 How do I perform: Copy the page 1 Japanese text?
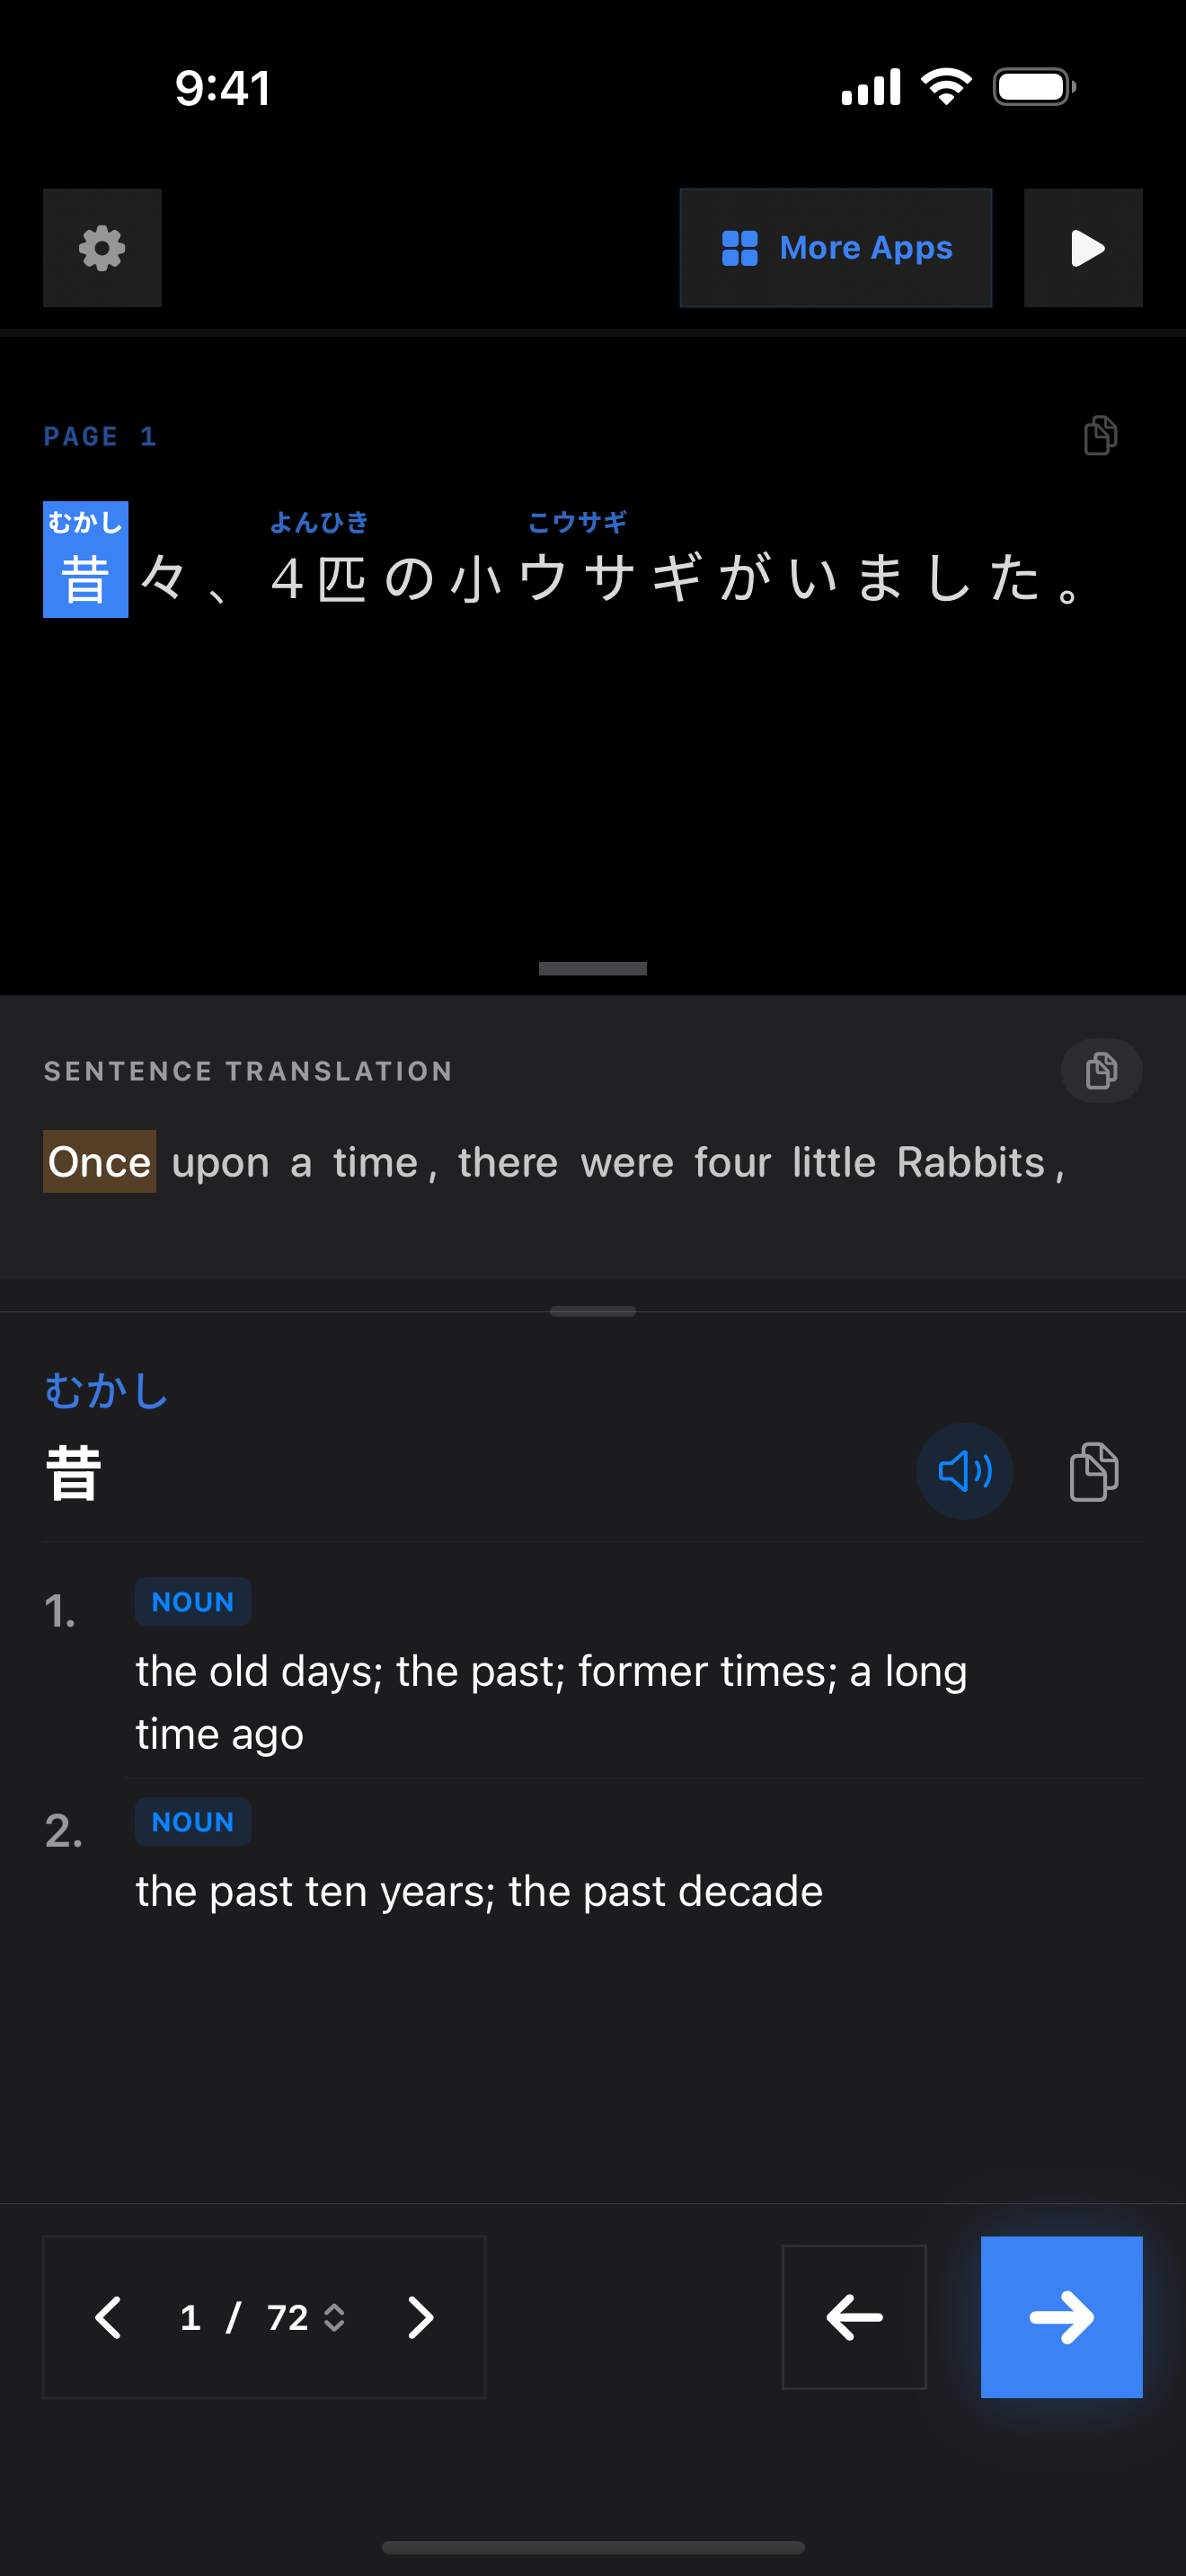click(1100, 435)
